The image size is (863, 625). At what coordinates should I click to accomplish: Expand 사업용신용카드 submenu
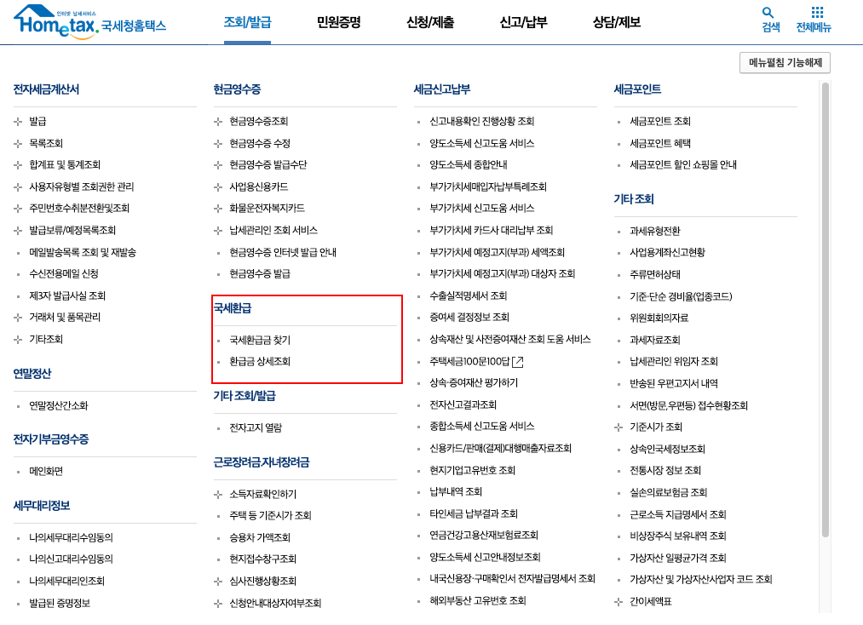coord(218,187)
